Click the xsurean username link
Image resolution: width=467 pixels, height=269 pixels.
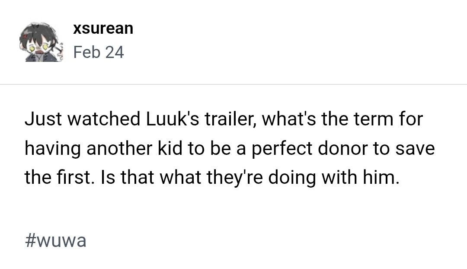103,28
